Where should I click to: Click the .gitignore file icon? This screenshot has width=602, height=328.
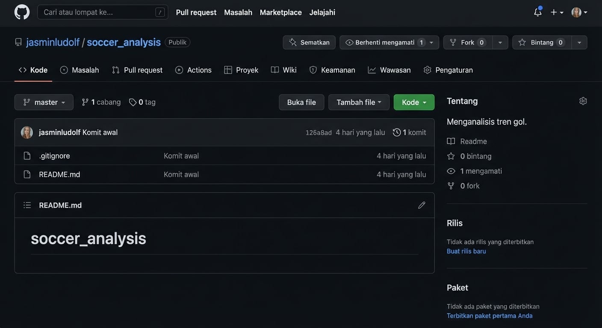(x=27, y=156)
